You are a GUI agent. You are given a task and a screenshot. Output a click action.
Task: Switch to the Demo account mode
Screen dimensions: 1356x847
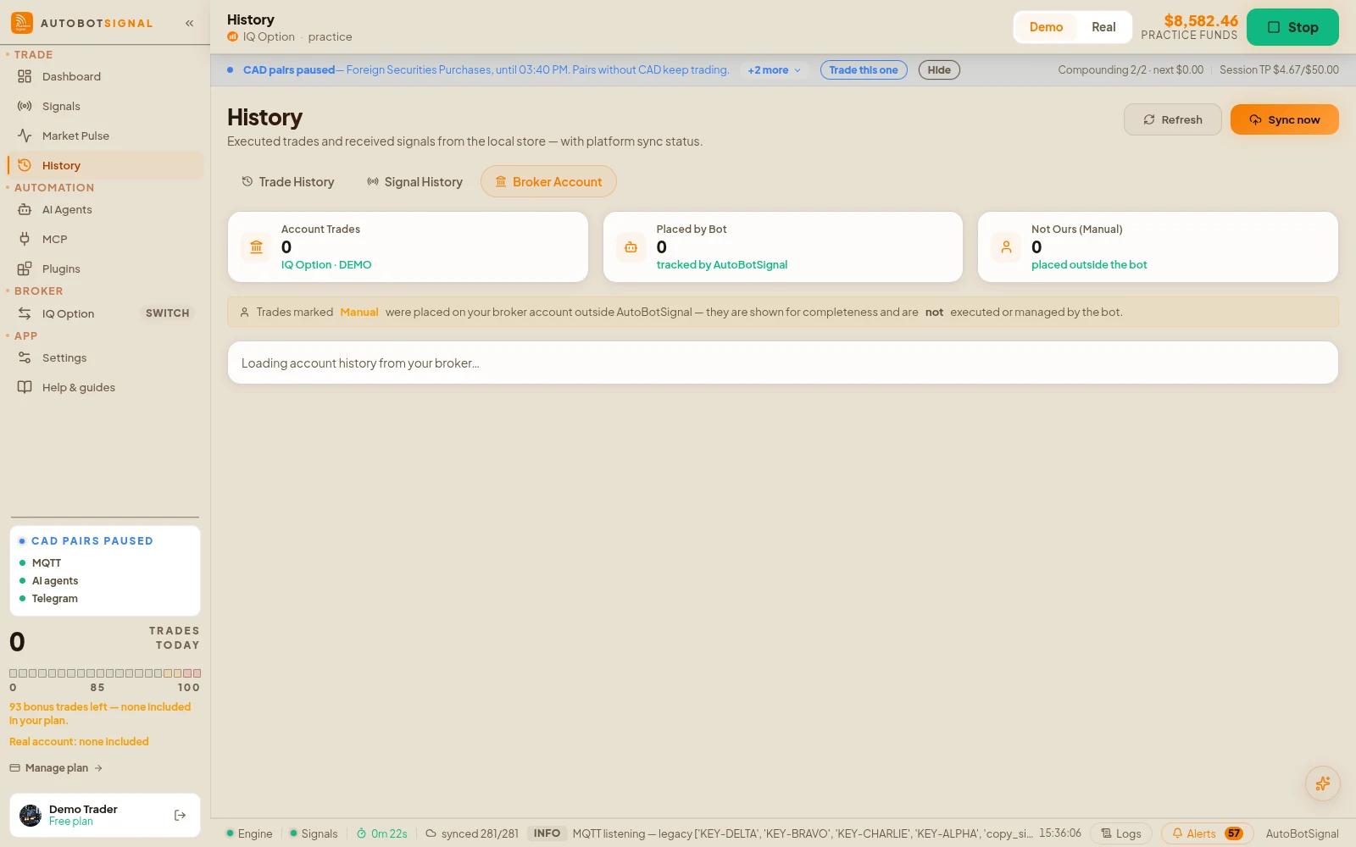coord(1046,27)
